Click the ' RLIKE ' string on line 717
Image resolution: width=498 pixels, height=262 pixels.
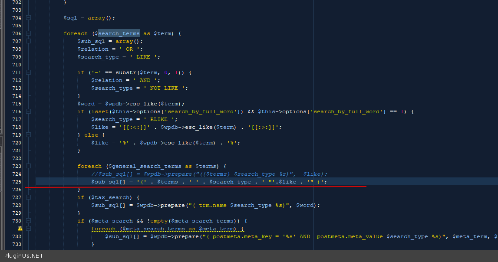[157, 119]
